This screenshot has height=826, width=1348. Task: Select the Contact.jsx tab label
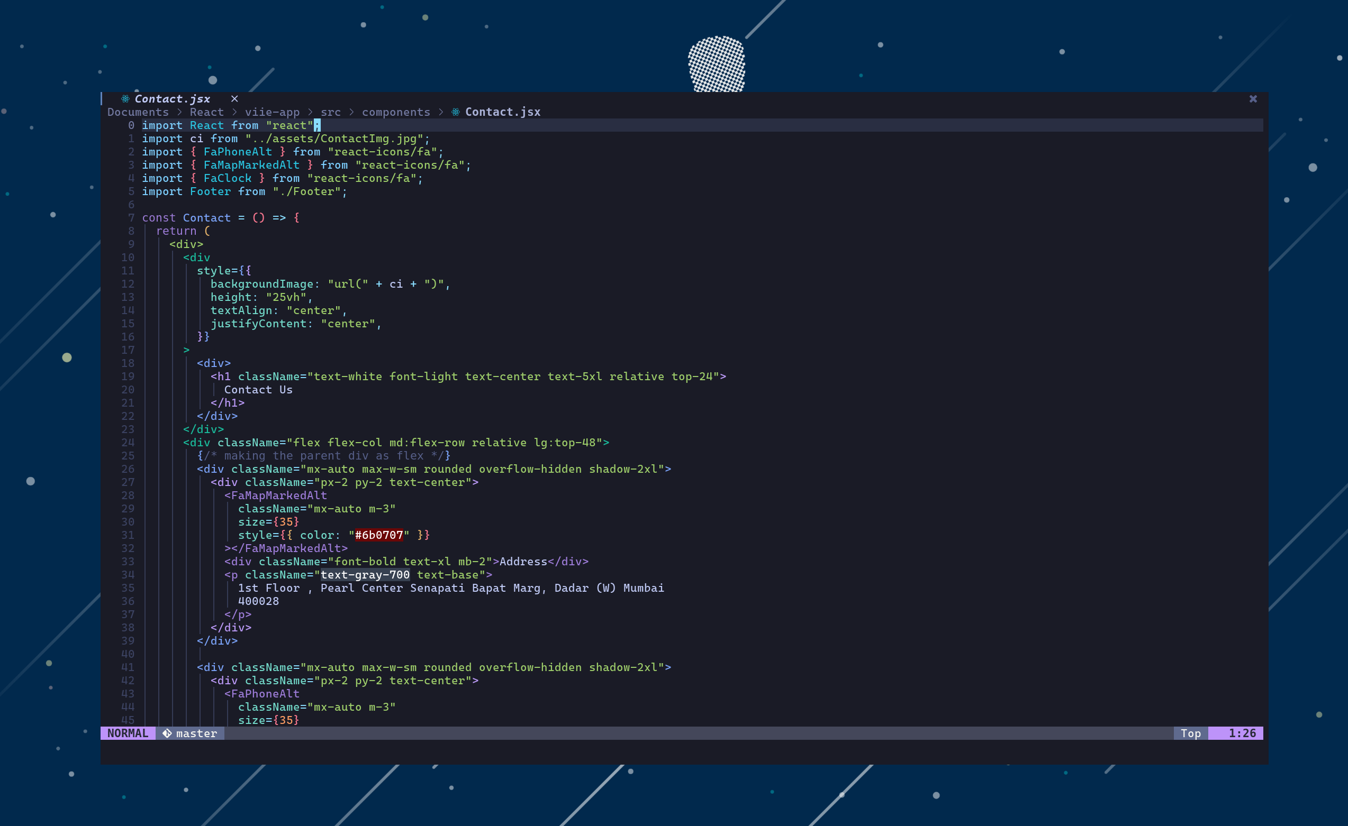[173, 99]
